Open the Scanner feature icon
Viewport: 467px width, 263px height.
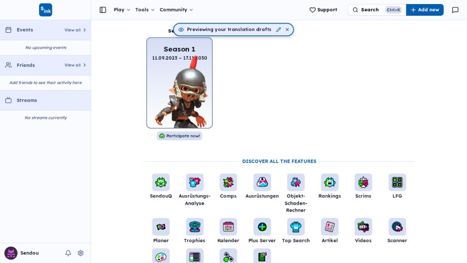(x=397, y=227)
